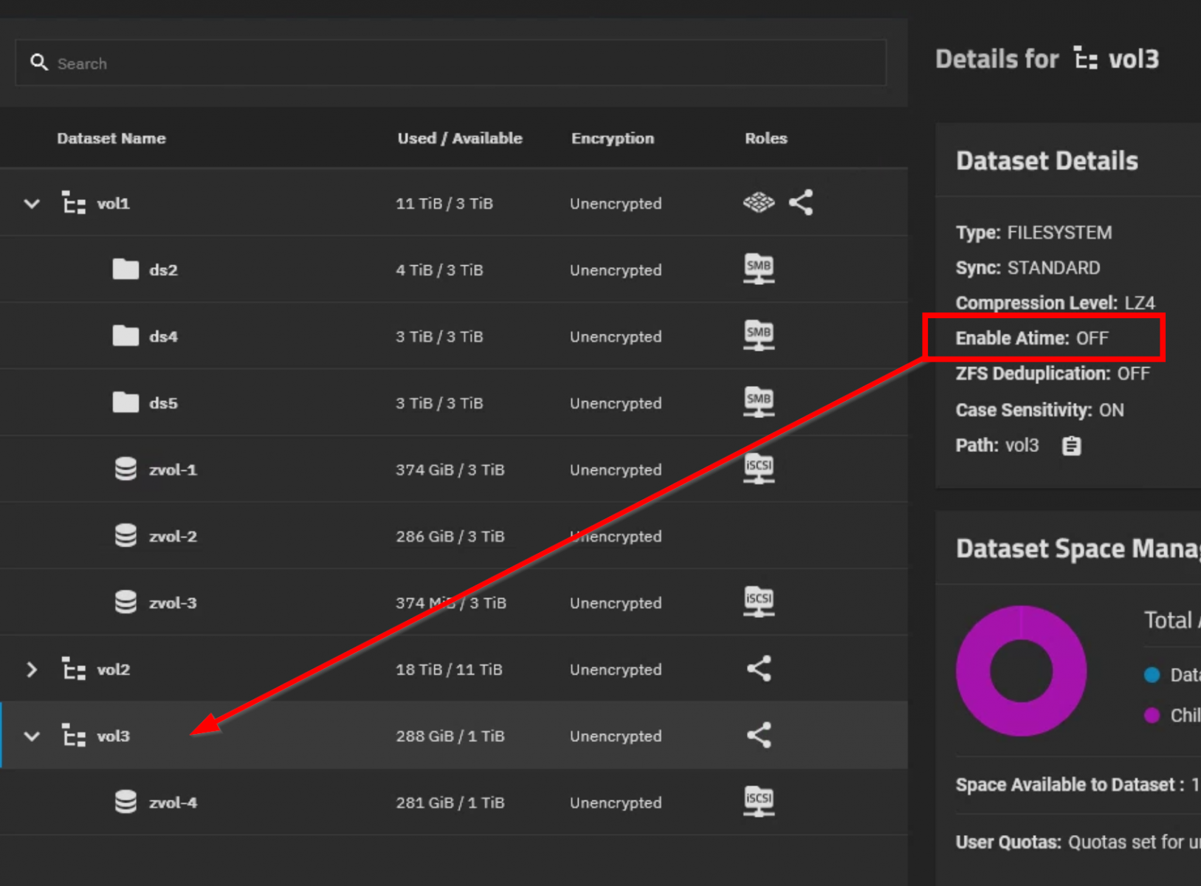1201x886 pixels.
Task: Click the zvol-2 disk stack icon
Action: [125, 535]
